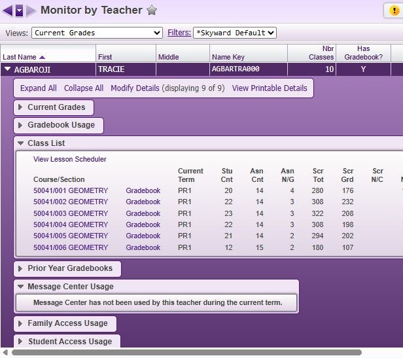Screen dimensions: 403x358
Task: Click the Filters link
Action: (179, 33)
